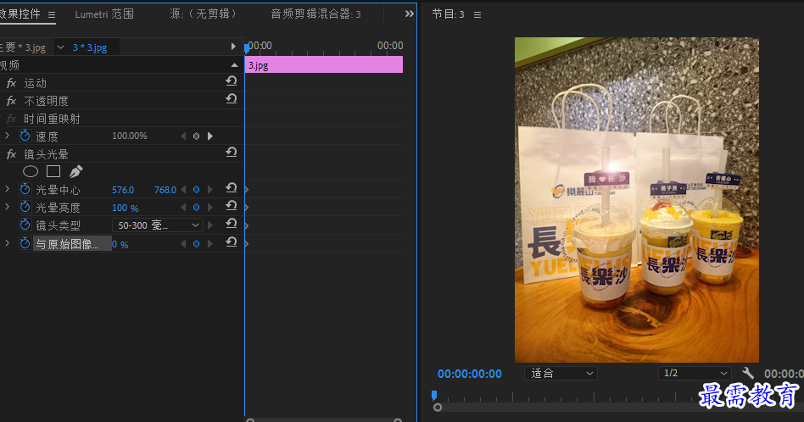Add or remove 光晕中心 keyframe
804x422 pixels.
(x=196, y=190)
